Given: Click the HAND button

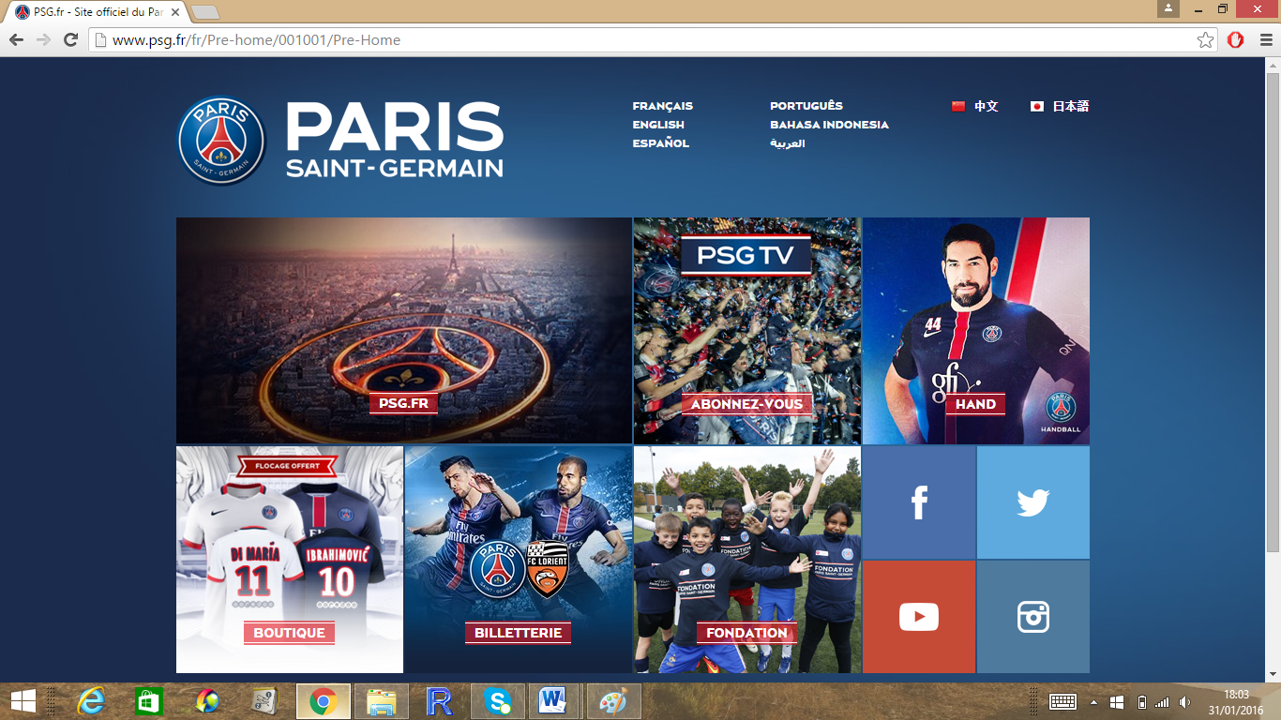Looking at the screenshot, I should 975,404.
